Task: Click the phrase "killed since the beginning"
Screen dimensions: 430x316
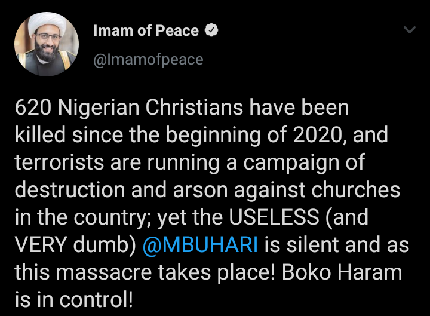Action: click(140, 136)
